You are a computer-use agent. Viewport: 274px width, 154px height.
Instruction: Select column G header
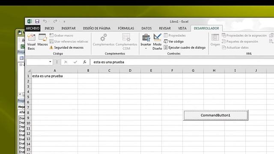(x=193, y=71)
